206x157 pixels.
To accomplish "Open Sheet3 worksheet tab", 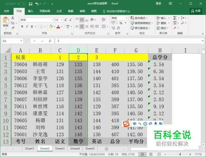I will click(60, 149).
